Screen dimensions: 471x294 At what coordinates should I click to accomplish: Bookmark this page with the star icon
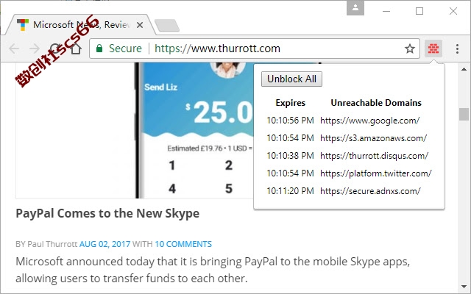tap(410, 49)
